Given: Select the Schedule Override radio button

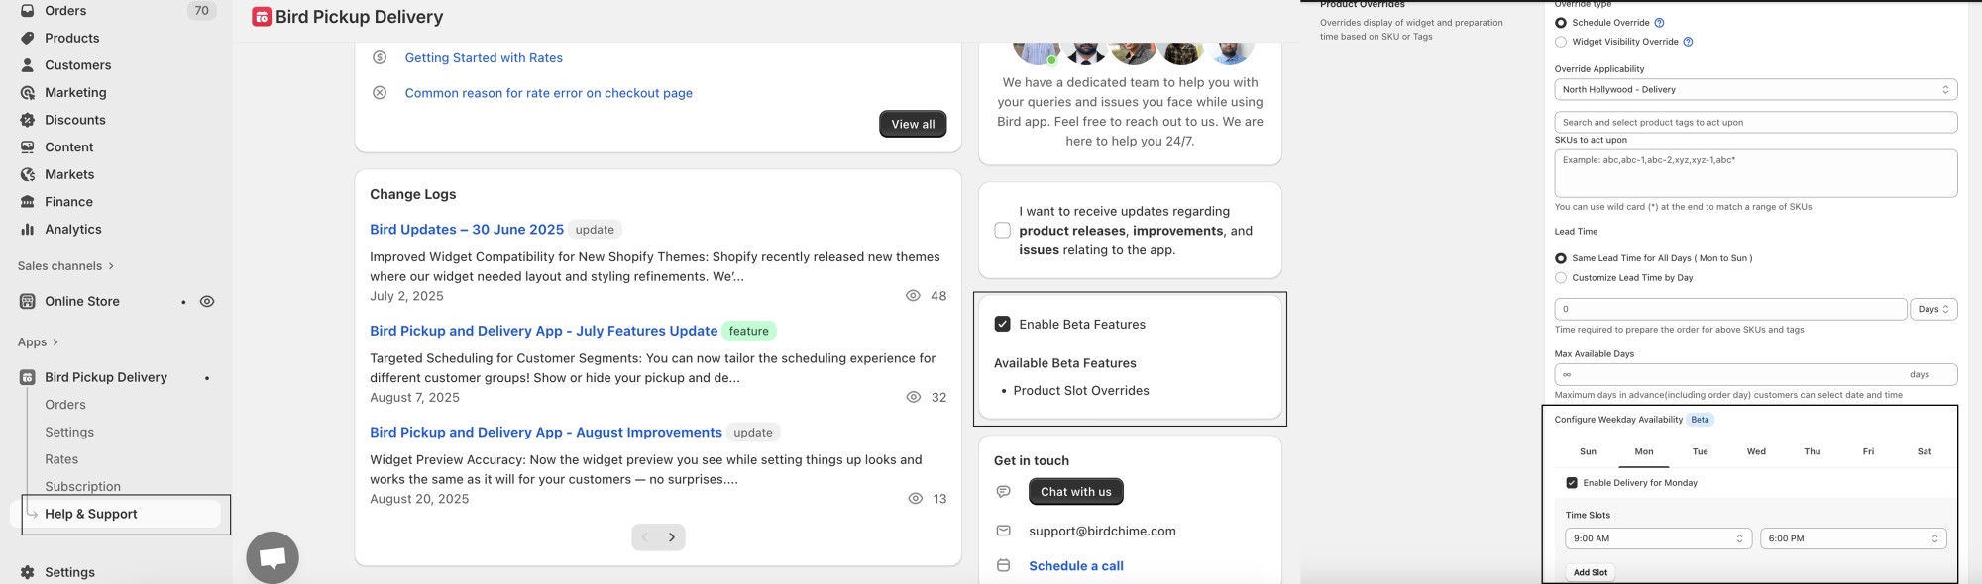Looking at the screenshot, I should [x=1561, y=23].
